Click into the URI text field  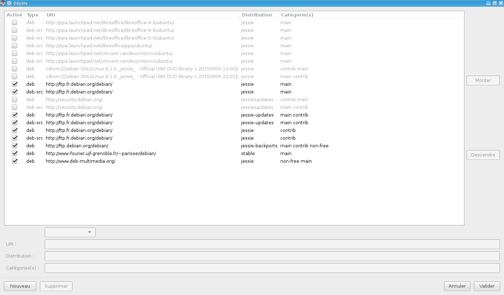coord(272,244)
